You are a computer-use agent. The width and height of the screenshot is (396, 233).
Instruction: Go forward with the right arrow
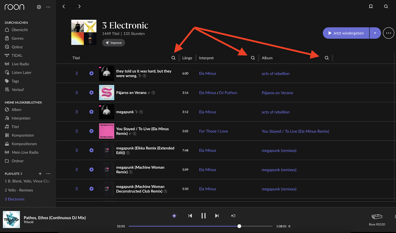coord(79,7)
